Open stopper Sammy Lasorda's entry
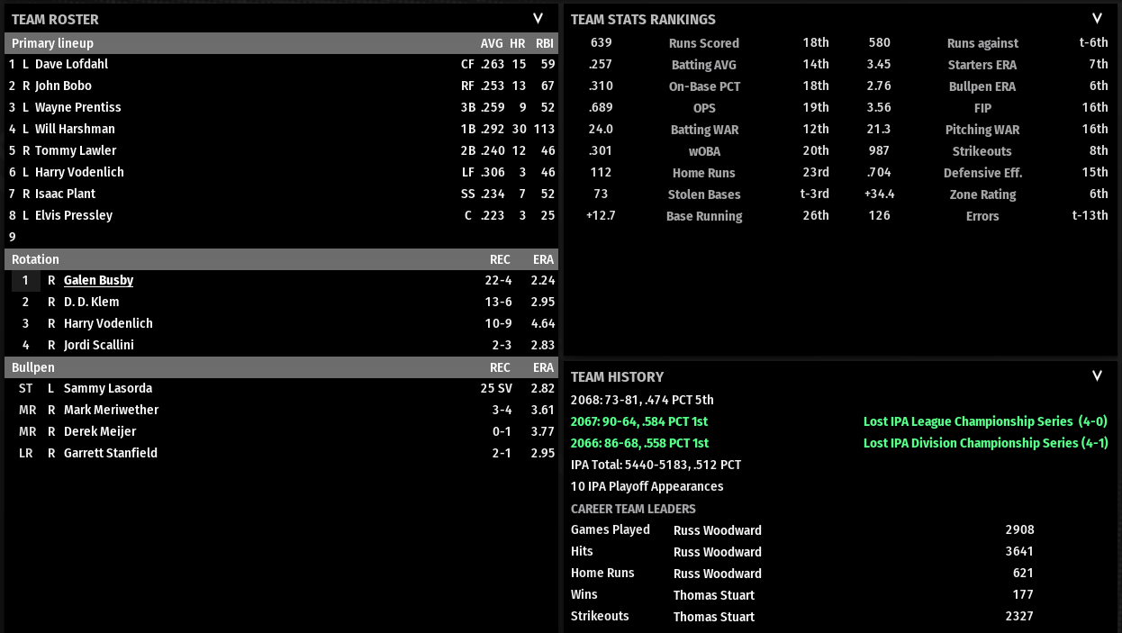The width and height of the screenshot is (1122, 633). pos(108,388)
